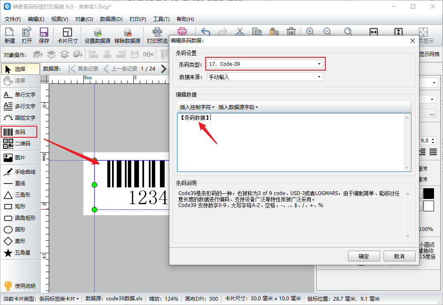This screenshot has height=305, width=443.
Task: Open the 数据来源 手动输入 dropdown
Action: 265,77
